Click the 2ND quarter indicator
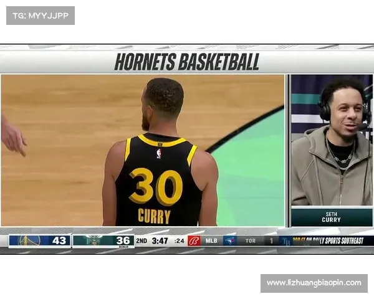The height and width of the screenshot is (299, 374). point(141,241)
